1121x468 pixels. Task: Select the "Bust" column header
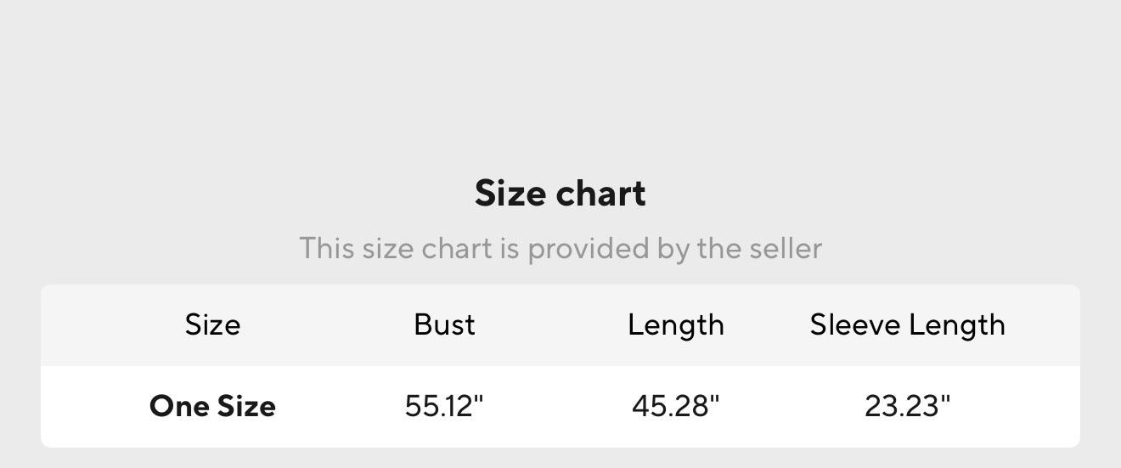click(x=444, y=325)
